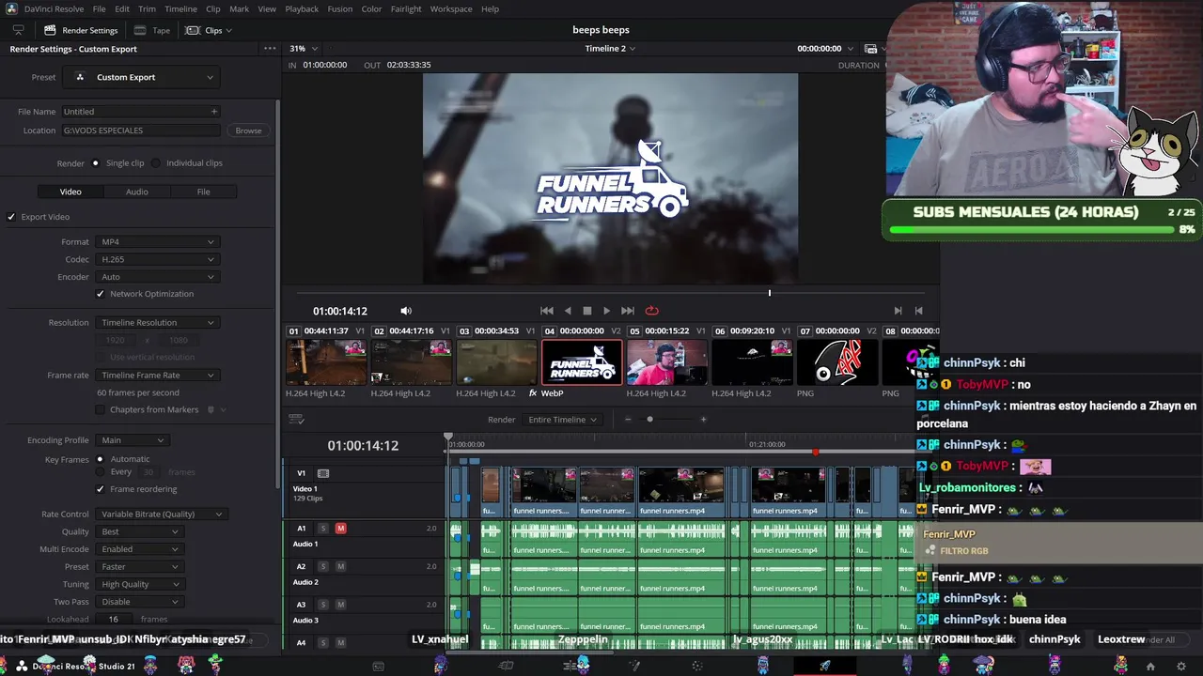Toggle Network Optimization checkbox
This screenshot has height=676, width=1203.
[101, 294]
